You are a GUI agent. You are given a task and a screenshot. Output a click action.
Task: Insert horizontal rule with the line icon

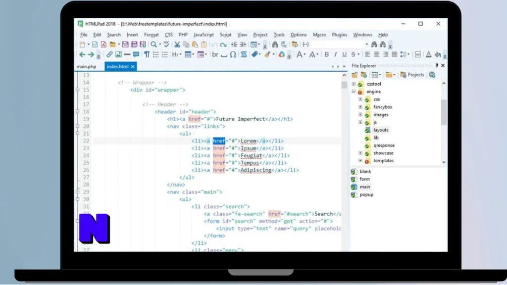[127, 54]
